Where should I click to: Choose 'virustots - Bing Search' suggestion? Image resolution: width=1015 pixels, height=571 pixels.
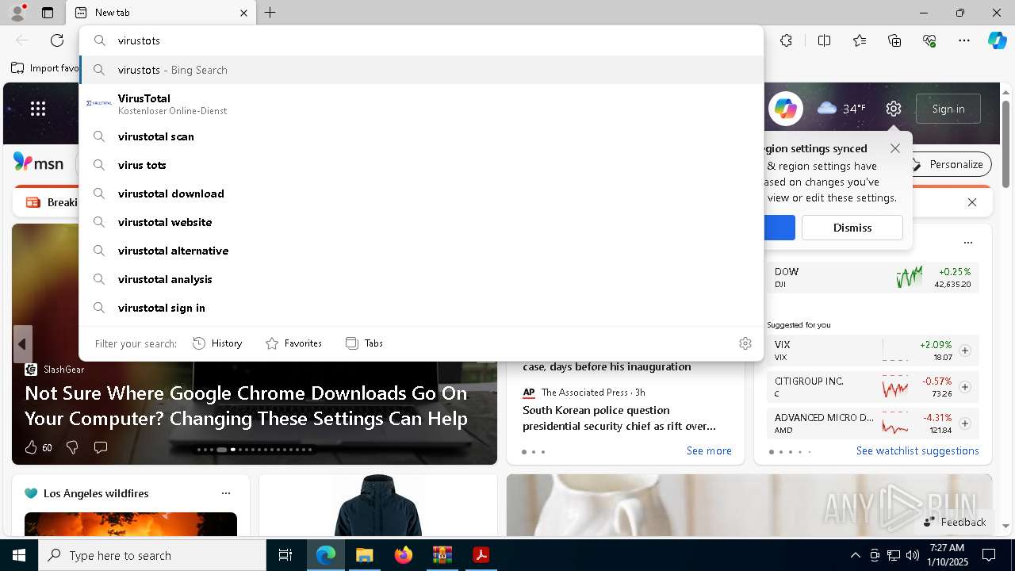click(422, 70)
